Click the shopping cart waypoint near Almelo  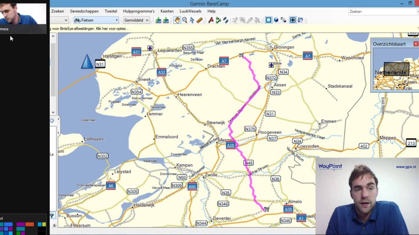(x=266, y=209)
